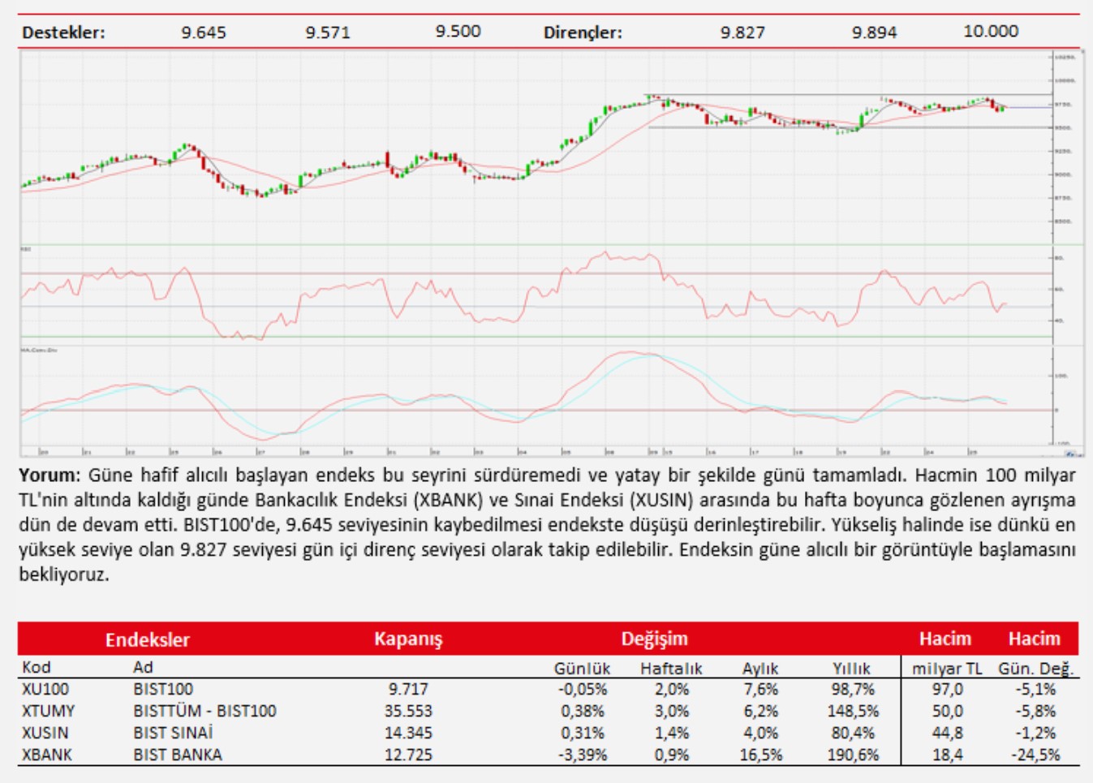Select XTUMY daily change 0,38%
This screenshot has height=783, width=1093.
(x=583, y=711)
